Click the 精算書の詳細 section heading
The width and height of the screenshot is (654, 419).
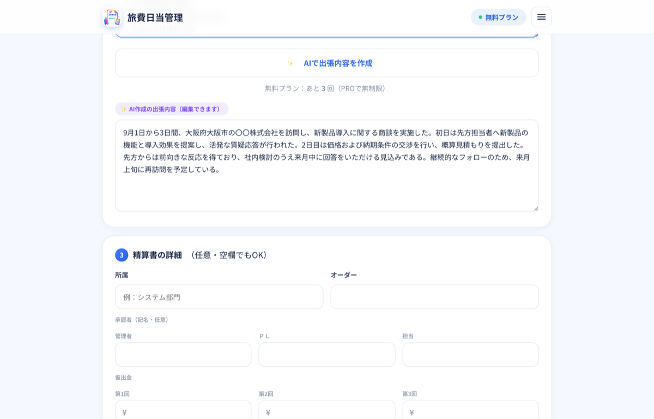[158, 255]
